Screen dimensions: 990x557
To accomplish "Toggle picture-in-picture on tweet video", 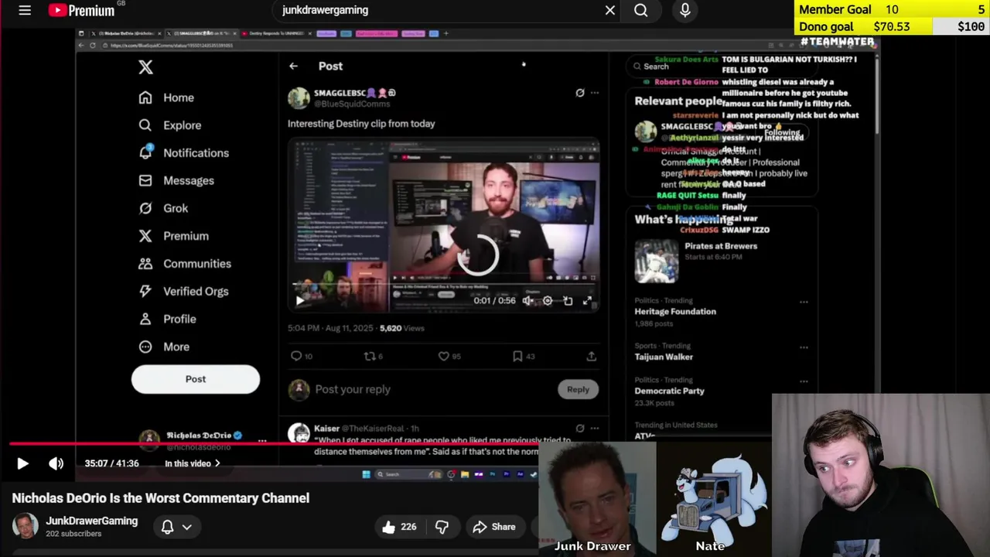I will [568, 300].
